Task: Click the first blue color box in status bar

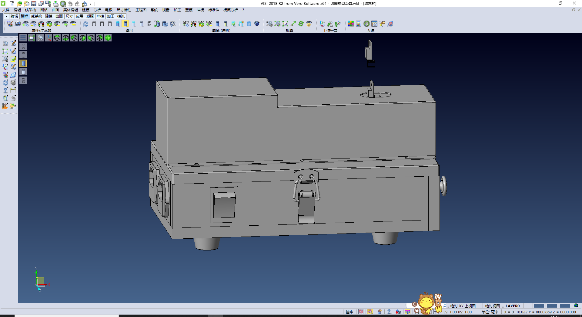Action: (539, 306)
